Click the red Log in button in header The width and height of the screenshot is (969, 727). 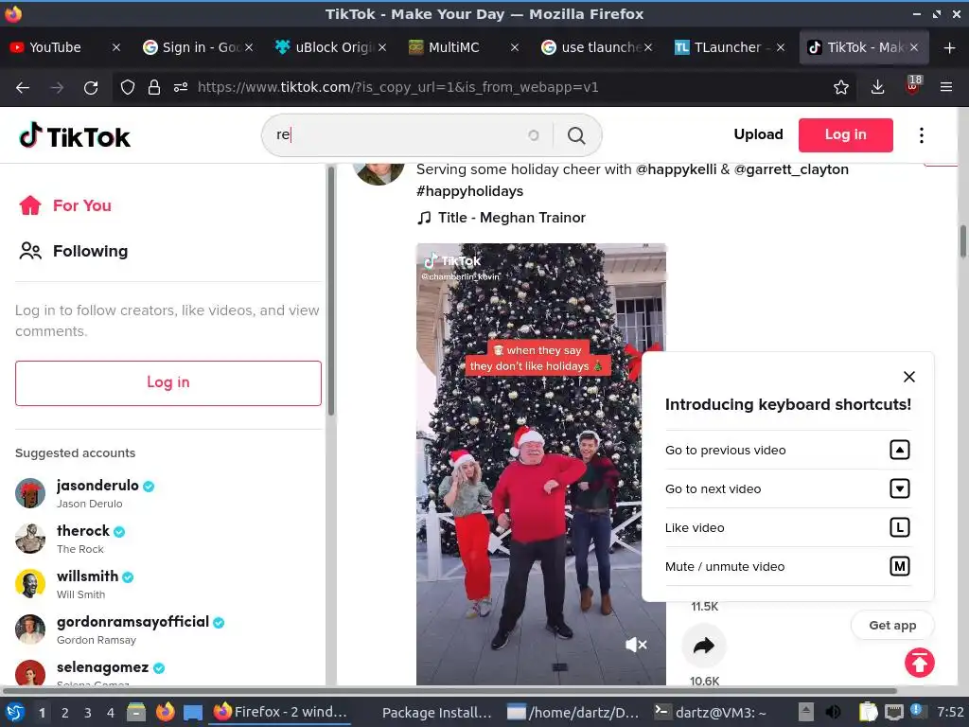pyautogui.click(x=845, y=134)
